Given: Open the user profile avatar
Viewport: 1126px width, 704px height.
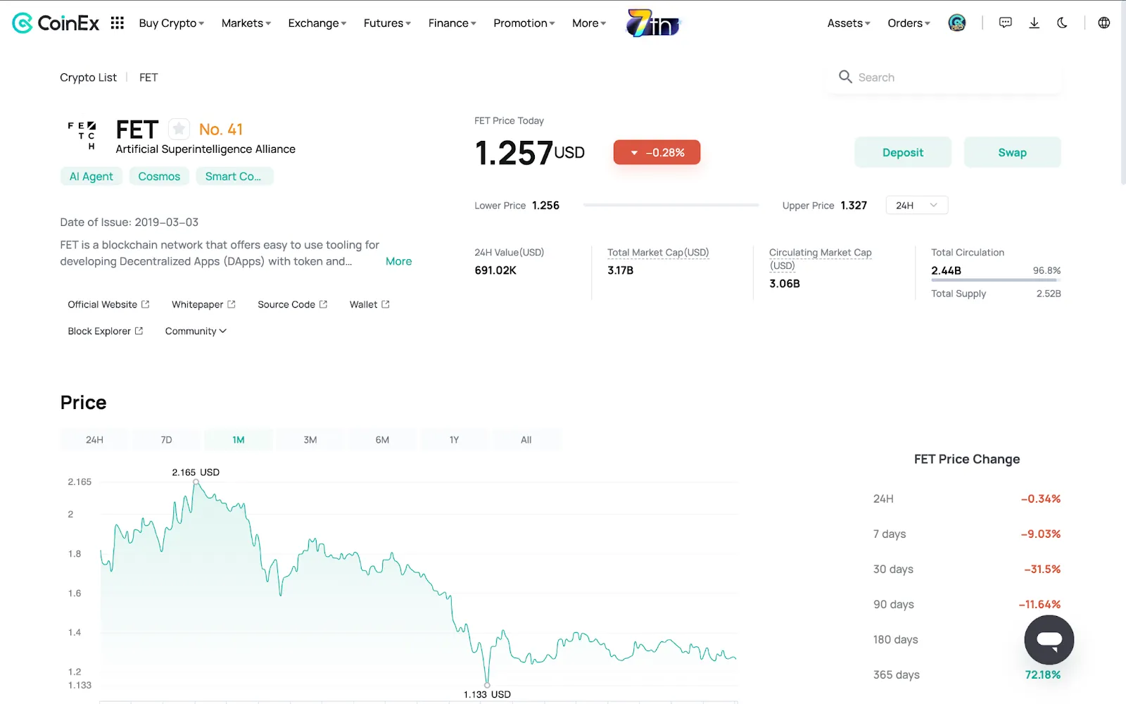Looking at the screenshot, I should tap(957, 23).
